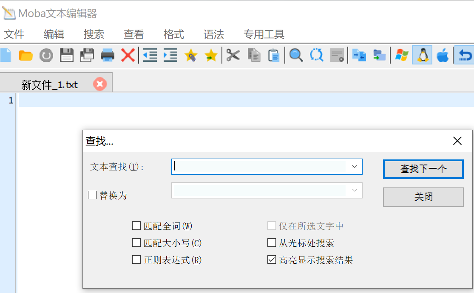The image size is (474, 293).
Task: Open the 专用工具 menu
Action: (264, 34)
